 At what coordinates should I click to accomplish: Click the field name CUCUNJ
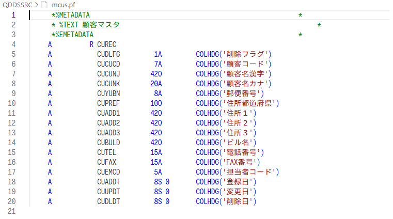108,74
